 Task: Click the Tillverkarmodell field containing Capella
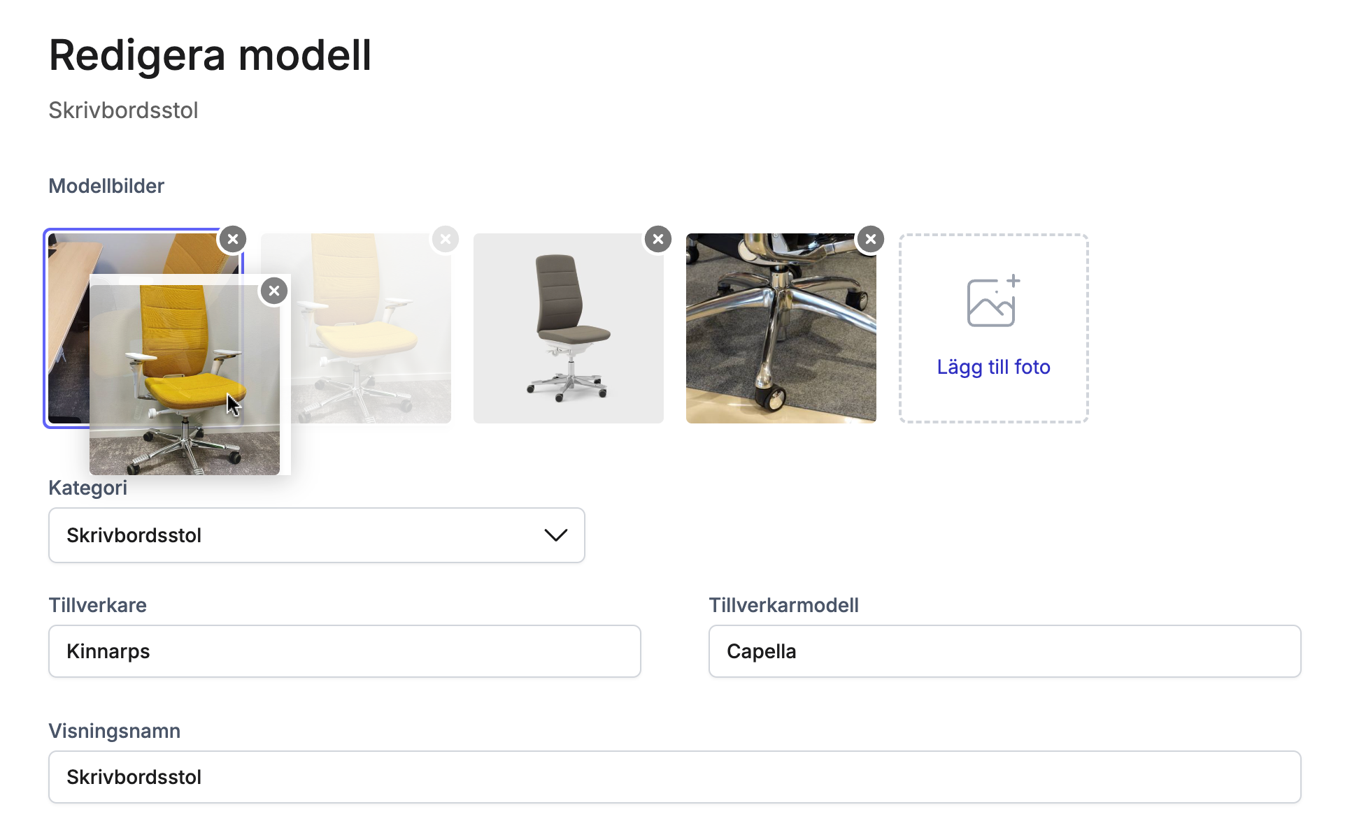[x=1005, y=651]
